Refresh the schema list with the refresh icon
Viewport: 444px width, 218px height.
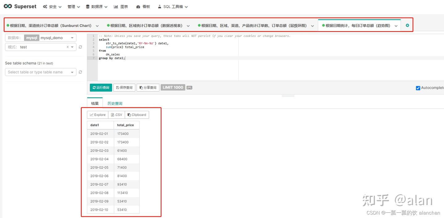[80, 47]
